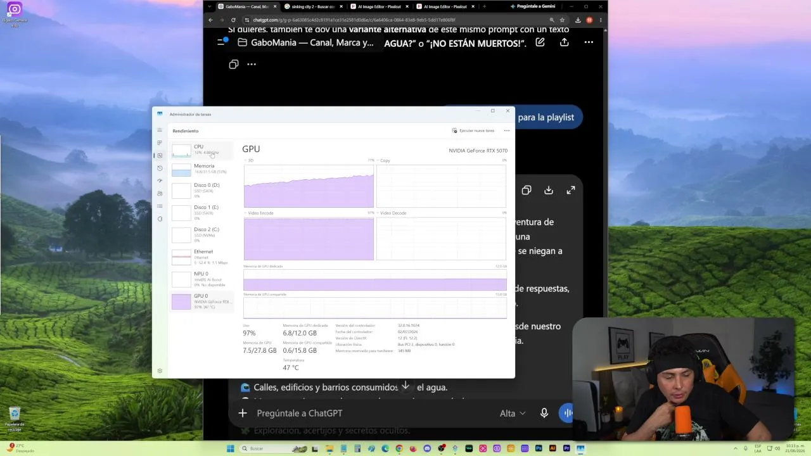811x456 pixels.
Task: Open ChatGPT conversation options ellipsis
Action: coord(589,42)
